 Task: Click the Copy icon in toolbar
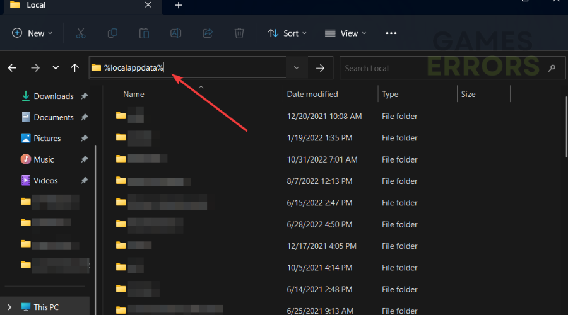(112, 33)
